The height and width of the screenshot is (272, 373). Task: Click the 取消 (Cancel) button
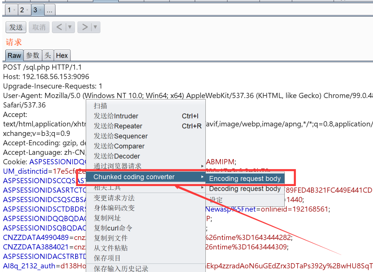[39, 27]
